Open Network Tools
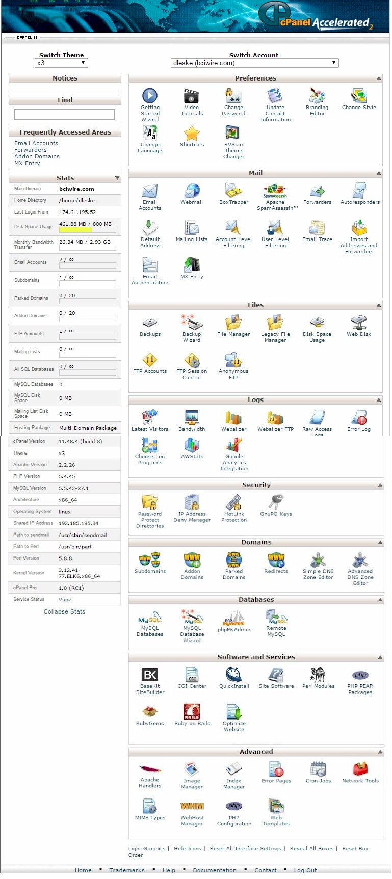 (360, 769)
